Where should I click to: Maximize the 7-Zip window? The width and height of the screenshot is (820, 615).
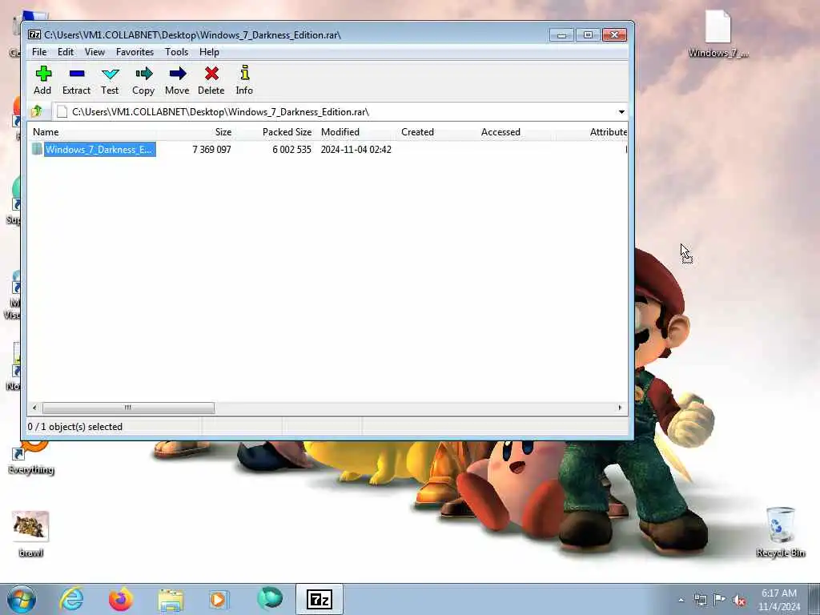coord(588,35)
